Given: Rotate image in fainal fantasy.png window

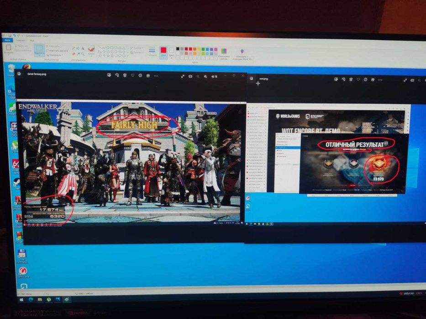Looking at the screenshot, I should (117, 75).
